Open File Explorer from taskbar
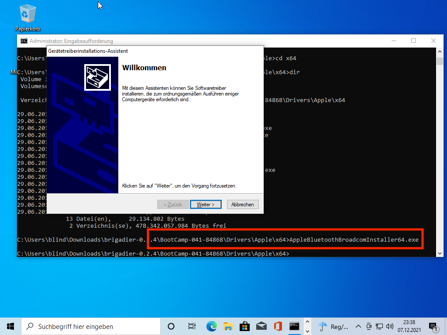This screenshot has width=447, height=335. click(228, 326)
